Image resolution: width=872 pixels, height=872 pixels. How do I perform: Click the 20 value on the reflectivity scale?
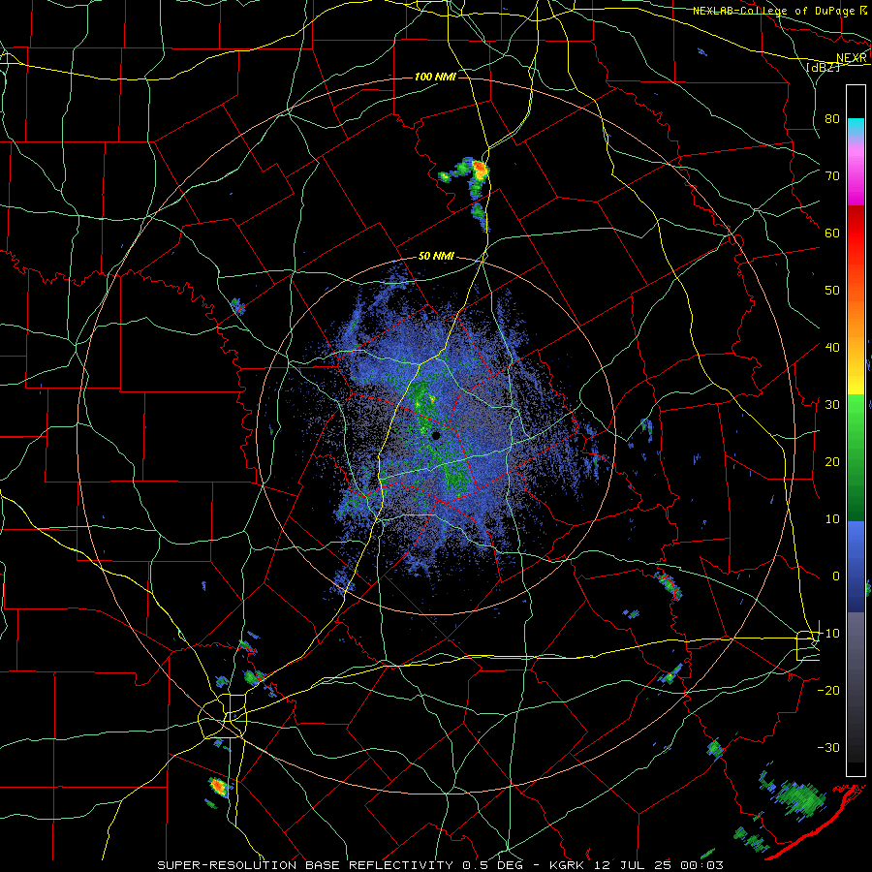(832, 462)
